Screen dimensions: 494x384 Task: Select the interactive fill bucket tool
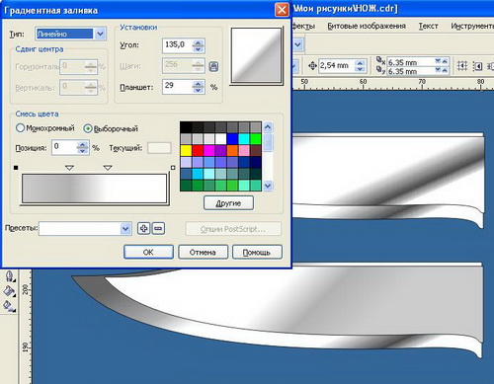[x=9, y=291]
